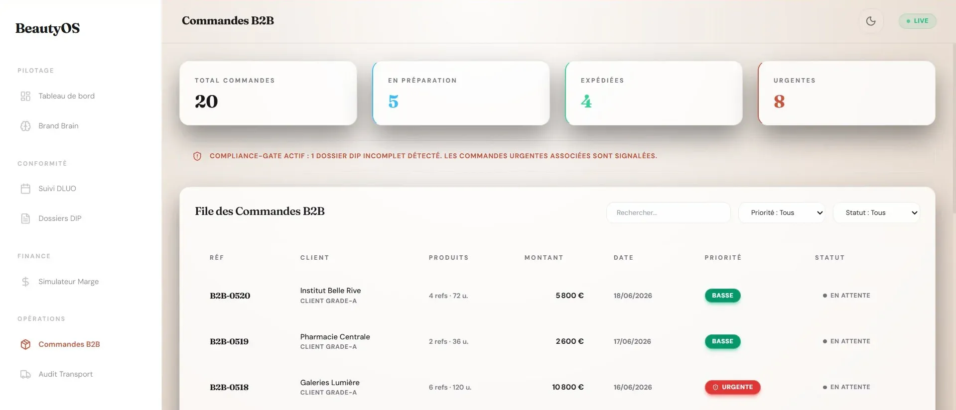956x410 pixels.
Task: Toggle dark mode with moon icon
Action: coord(871,21)
